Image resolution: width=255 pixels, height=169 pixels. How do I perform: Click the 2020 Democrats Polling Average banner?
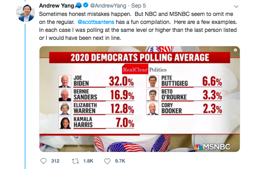pyautogui.click(x=139, y=57)
